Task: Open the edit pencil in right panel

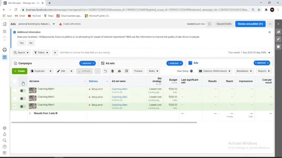Action: tap(278, 39)
